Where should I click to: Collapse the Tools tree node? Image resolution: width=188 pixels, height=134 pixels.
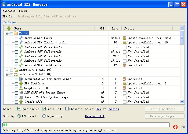[x=7, y=33]
